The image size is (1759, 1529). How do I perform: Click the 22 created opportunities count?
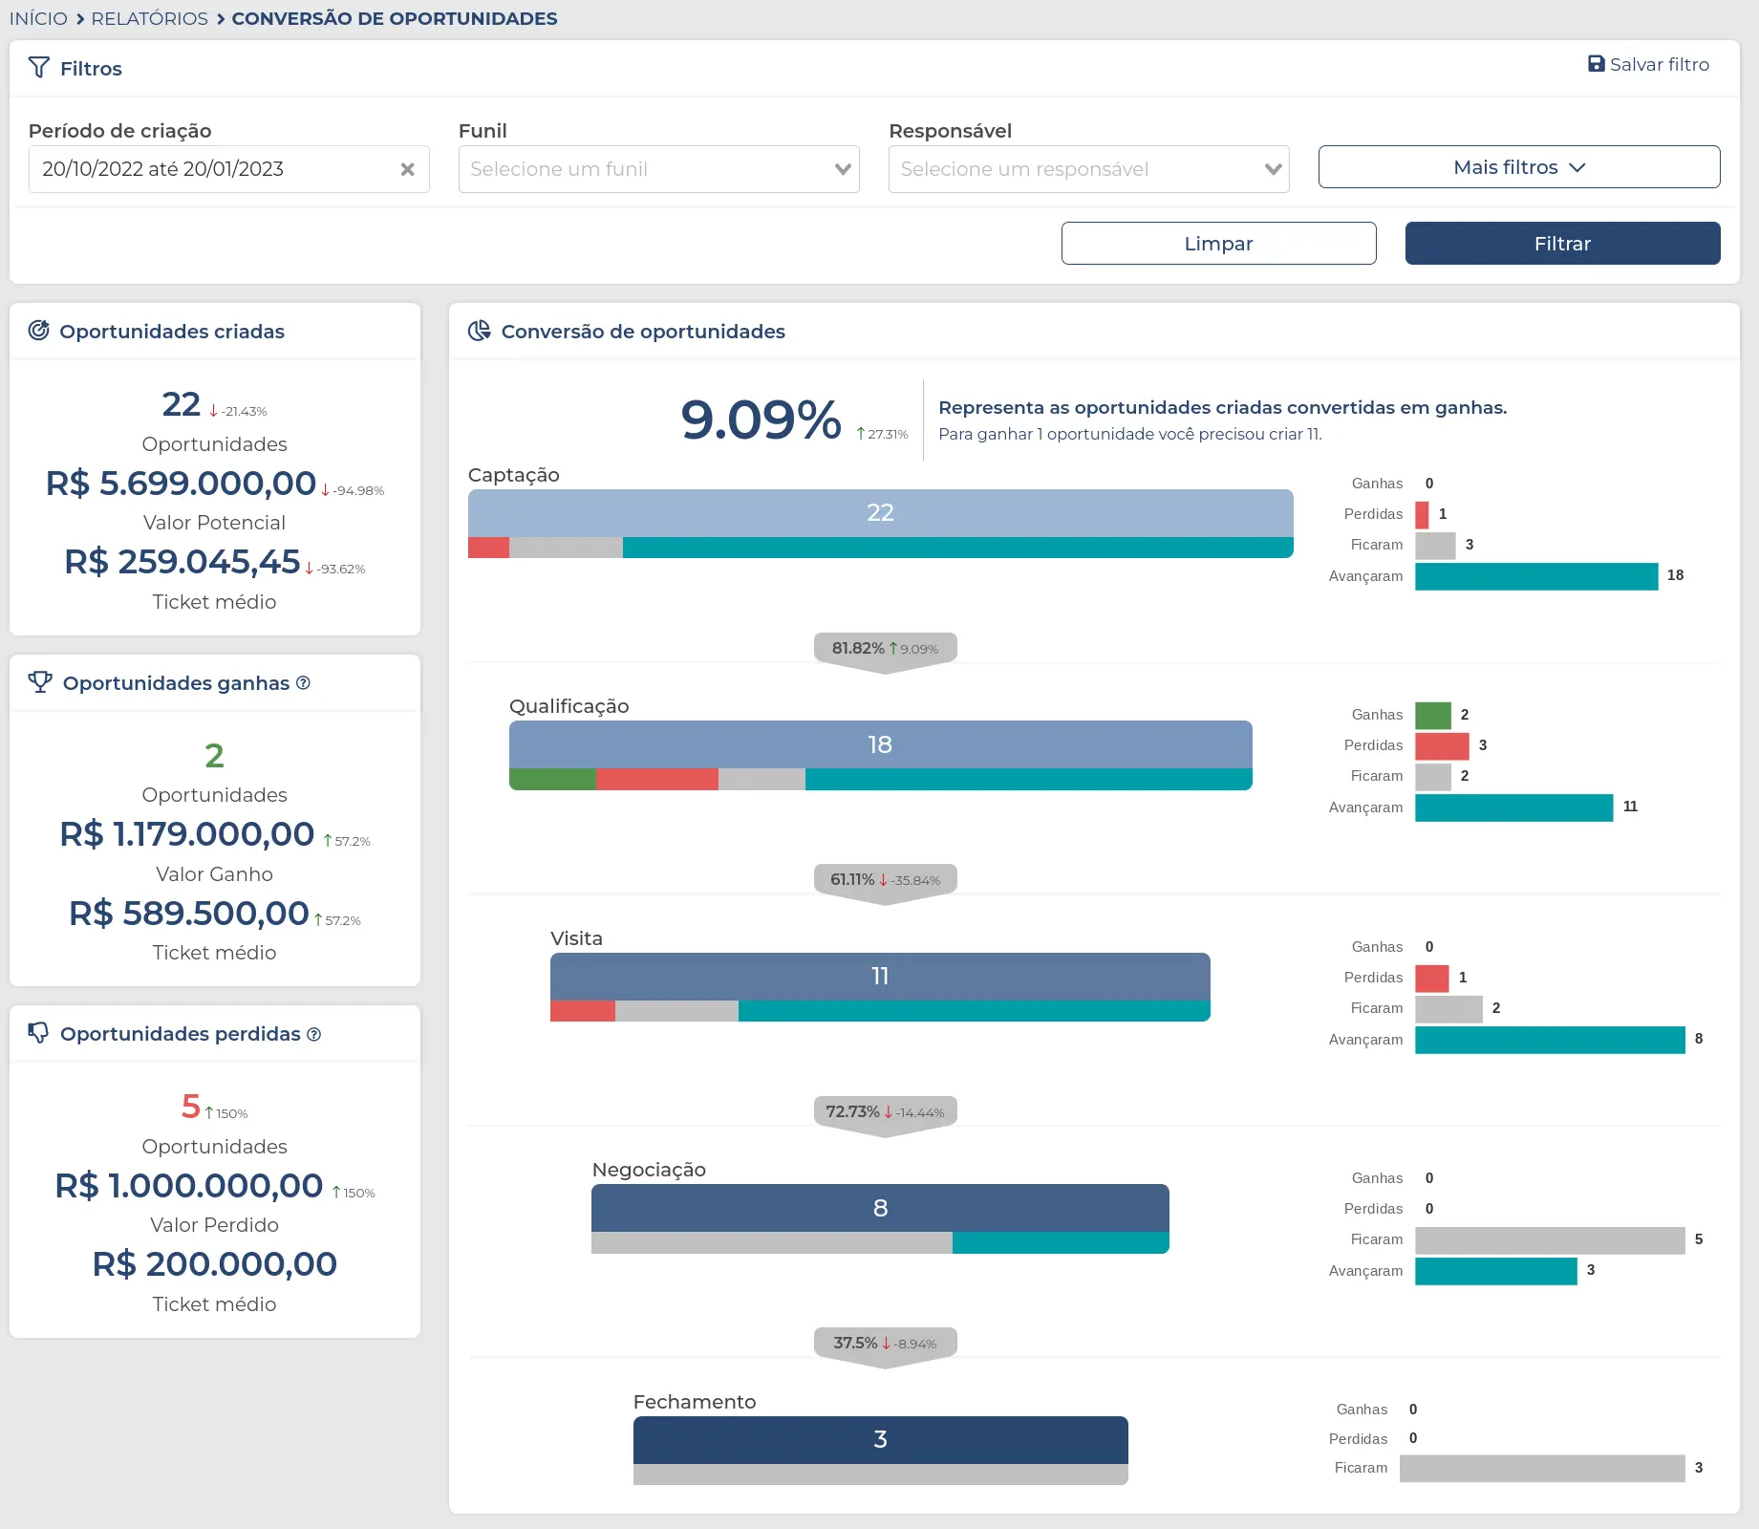coord(181,404)
